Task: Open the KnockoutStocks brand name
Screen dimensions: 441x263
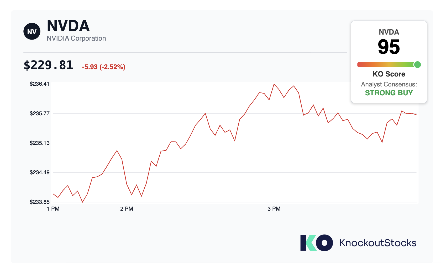Action: [378, 243]
